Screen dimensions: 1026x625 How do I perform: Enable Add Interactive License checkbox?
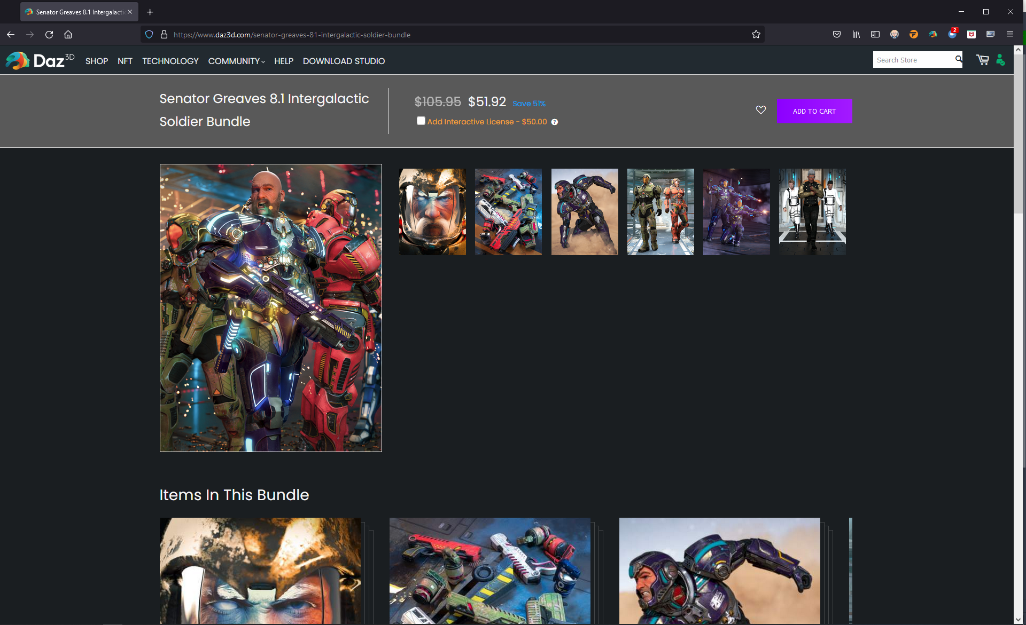(x=421, y=121)
